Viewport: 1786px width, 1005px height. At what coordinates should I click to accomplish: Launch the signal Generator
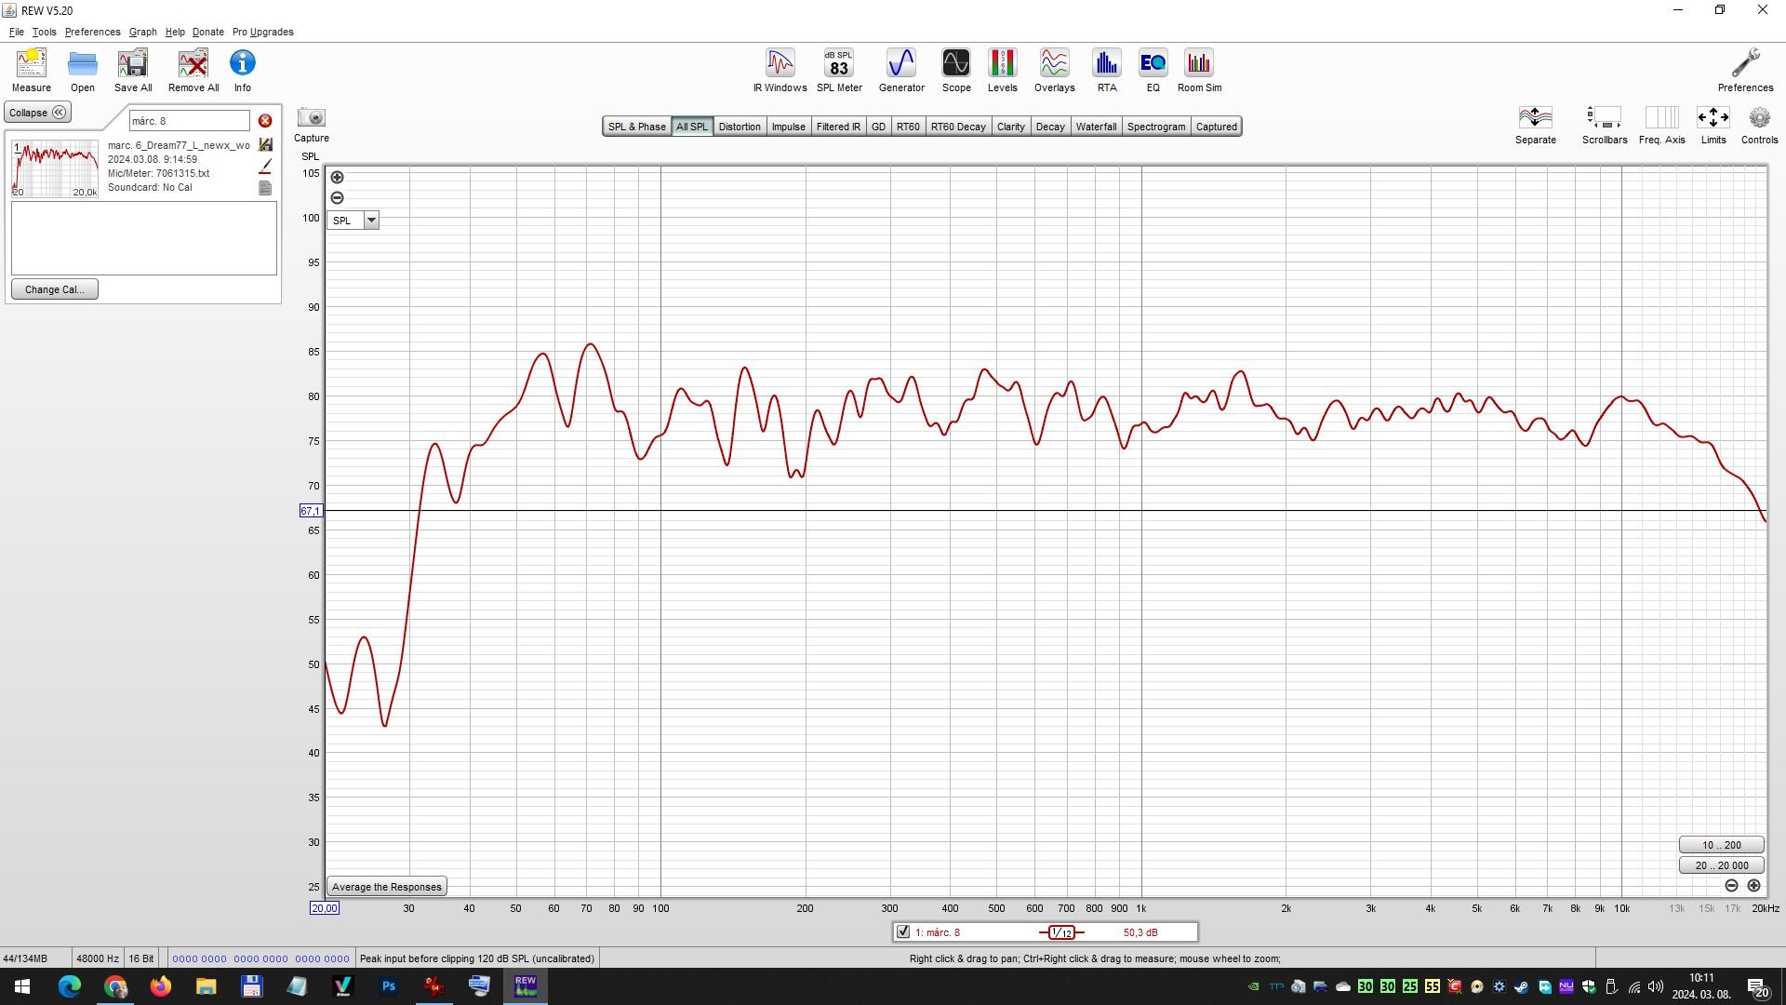tap(901, 71)
